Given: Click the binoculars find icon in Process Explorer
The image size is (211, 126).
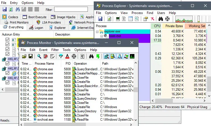Looking at the screenshot, I should 160,19.
